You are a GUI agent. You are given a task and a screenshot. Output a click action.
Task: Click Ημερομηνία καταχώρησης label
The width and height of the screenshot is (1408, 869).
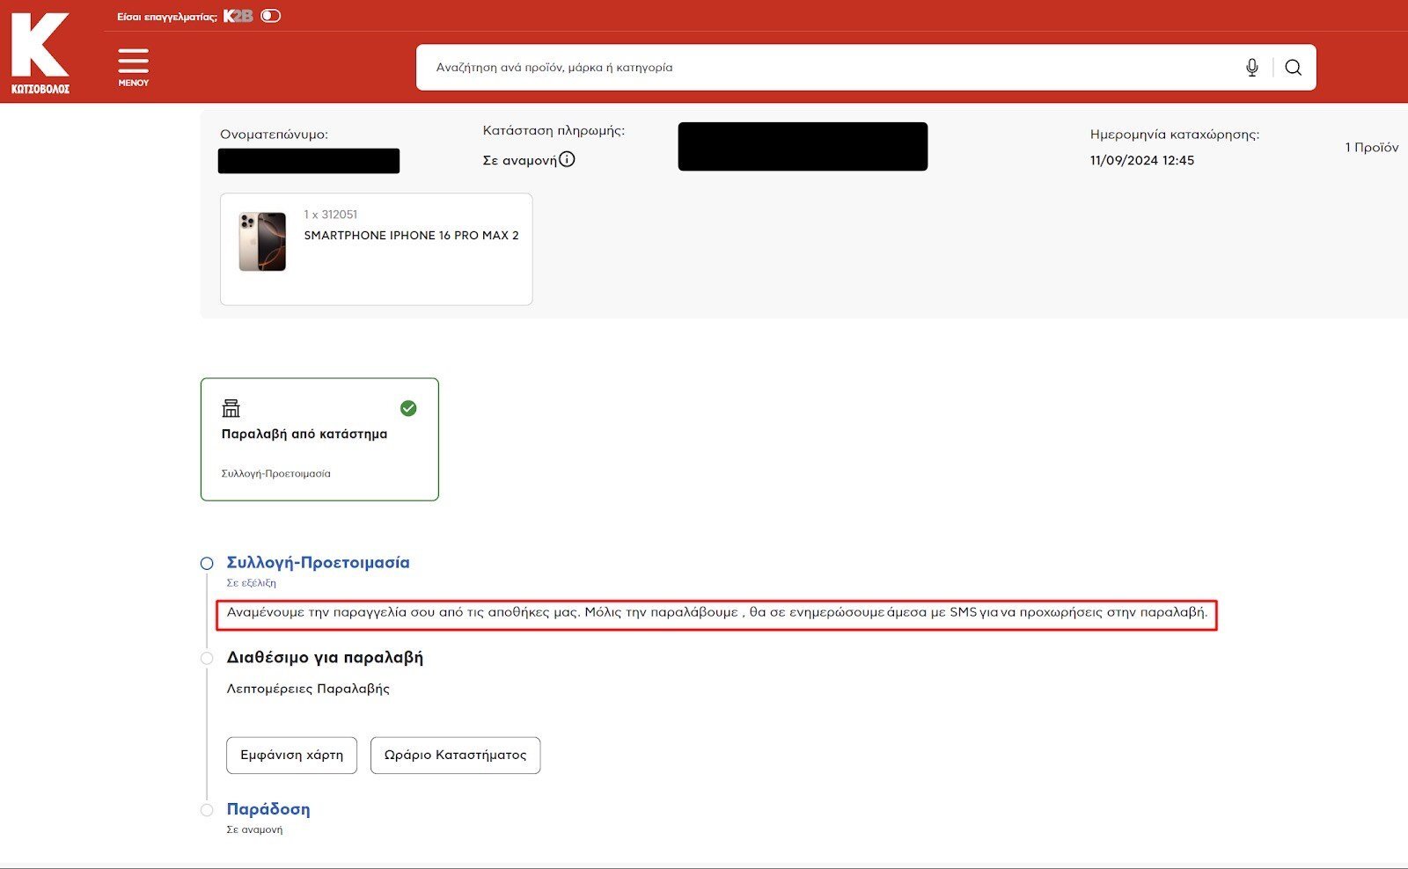coord(1175,135)
